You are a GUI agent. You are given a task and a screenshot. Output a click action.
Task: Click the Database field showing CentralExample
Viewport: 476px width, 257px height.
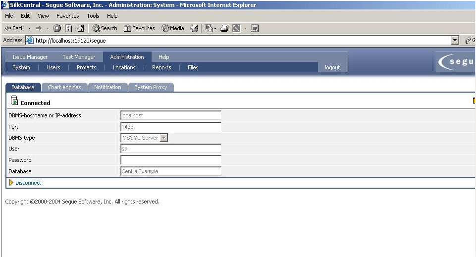[x=171, y=171]
